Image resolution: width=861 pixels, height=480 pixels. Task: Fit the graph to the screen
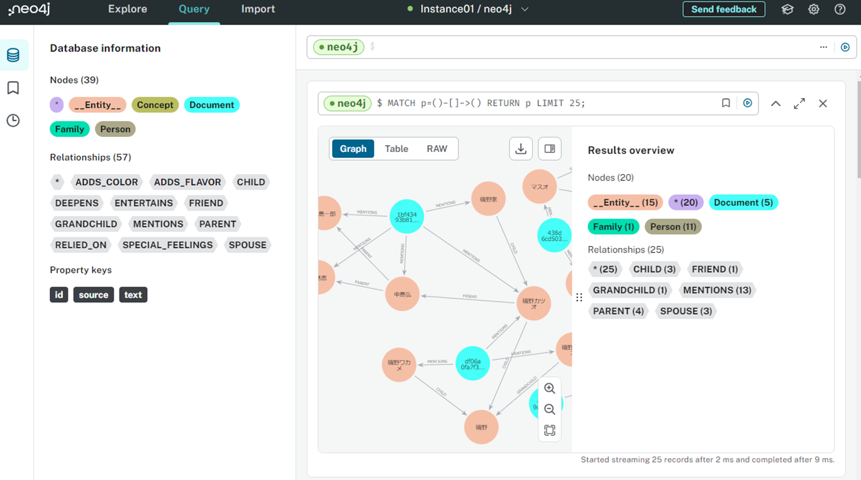pyautogui.click(x=550, y=430)
